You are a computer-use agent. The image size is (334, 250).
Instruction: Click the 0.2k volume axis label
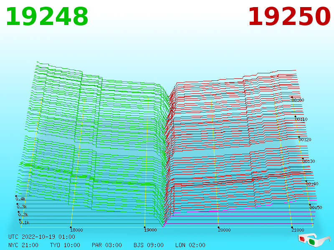23,215
